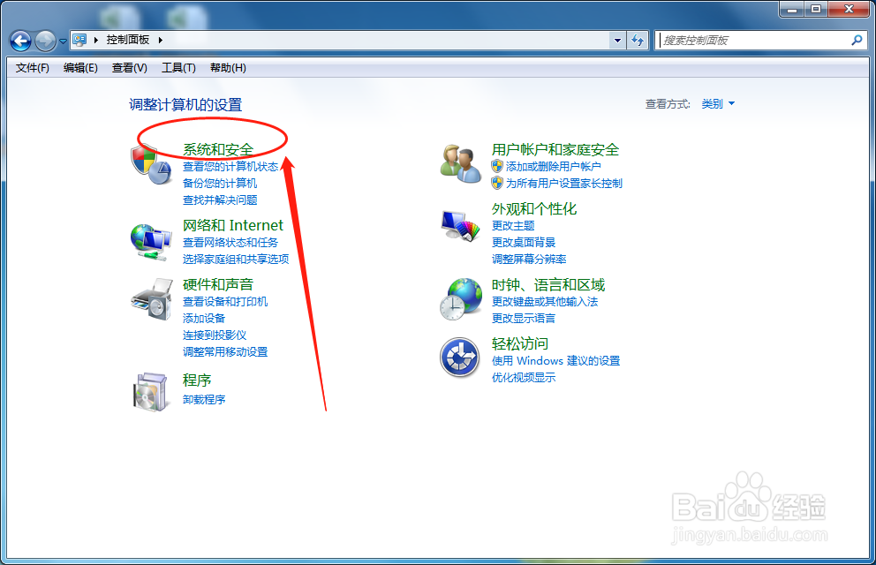Open the 程序 category heading
Screen dimensions: 876x565
click(197, 380)
